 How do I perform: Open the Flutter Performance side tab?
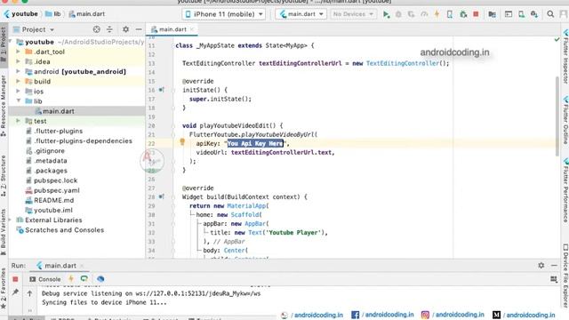(x=565, y=190)
